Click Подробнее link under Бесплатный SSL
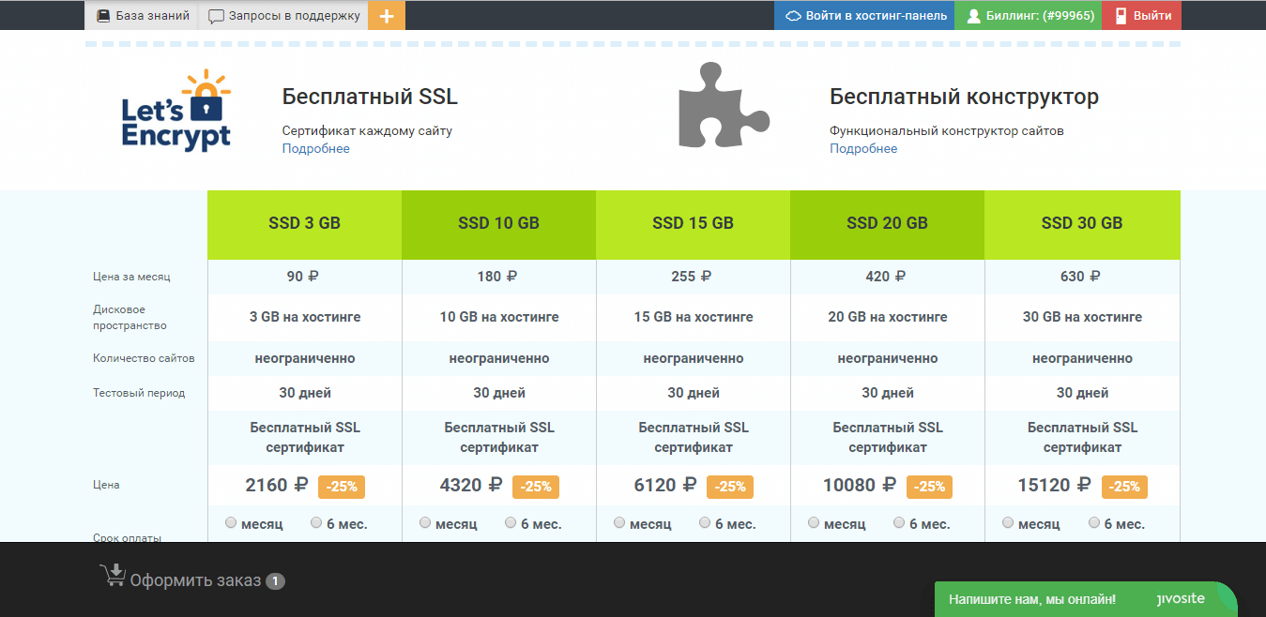 [315, 149]
